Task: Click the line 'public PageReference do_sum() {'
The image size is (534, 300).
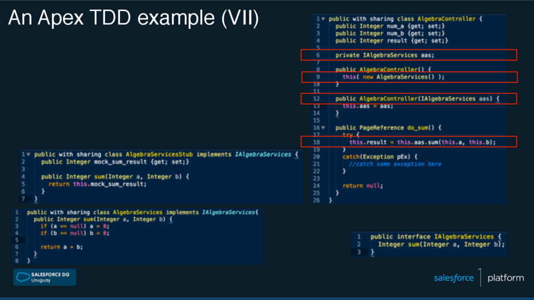Action: (x=388, y=128)
